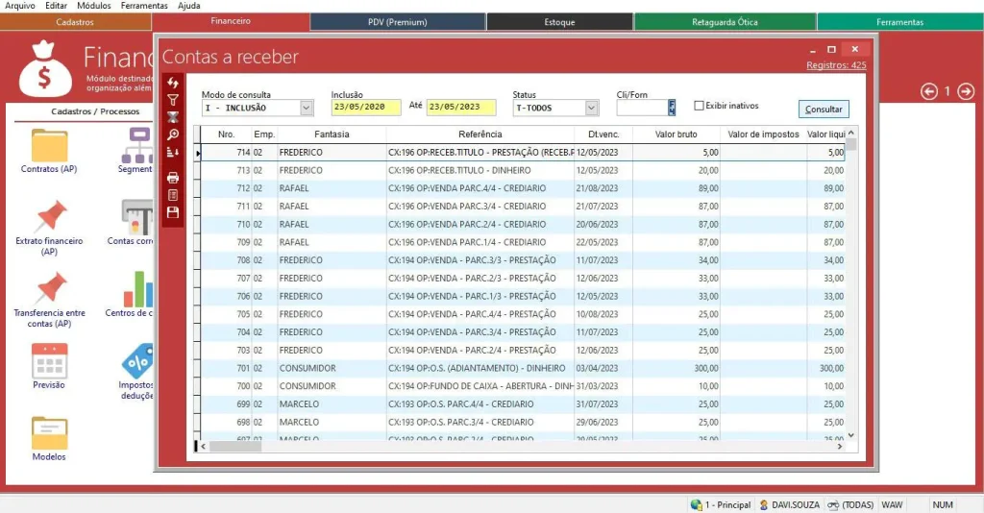The width and height of the screenshot is (984, 513).
Task: Open the Status T-TODOS dropdown
Action: click(x=591, y=108)
